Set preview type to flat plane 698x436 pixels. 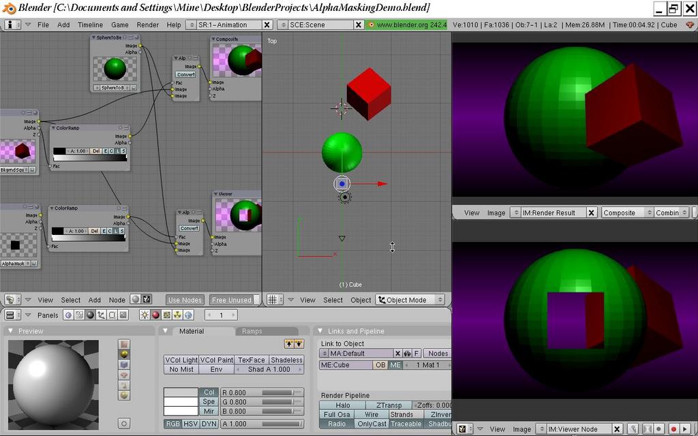coord(124,344)
